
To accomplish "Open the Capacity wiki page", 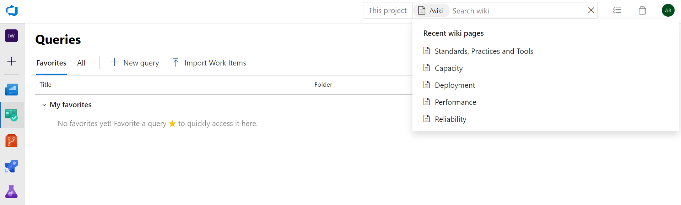I will click(449, 68).
